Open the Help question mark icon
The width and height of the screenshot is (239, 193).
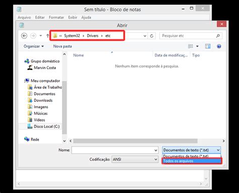[219, 46]
